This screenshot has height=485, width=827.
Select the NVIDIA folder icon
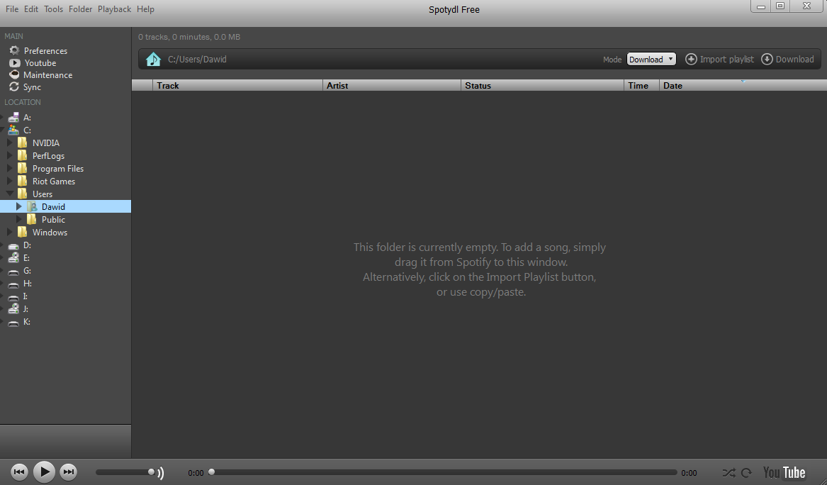22,143
